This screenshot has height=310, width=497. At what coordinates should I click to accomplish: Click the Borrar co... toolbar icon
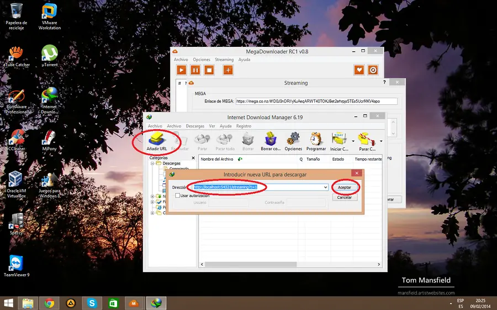(271, 142)
